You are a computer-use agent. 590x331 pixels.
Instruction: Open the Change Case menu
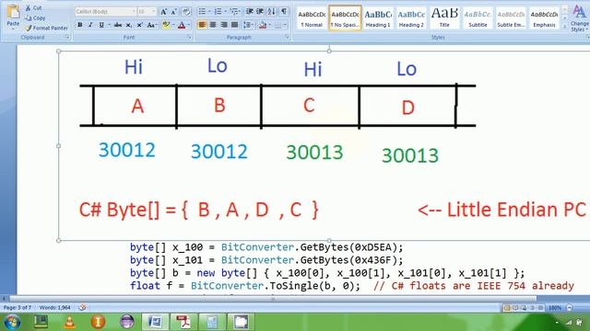pos(151,25)
